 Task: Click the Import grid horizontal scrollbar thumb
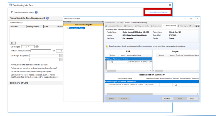(x=159, y=71)
